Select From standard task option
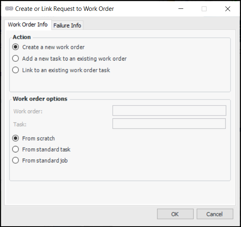 16,150
